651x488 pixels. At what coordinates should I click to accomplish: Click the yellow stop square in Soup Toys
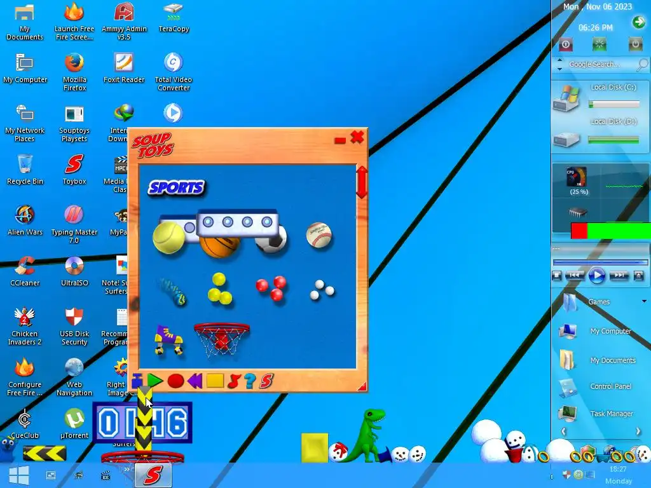tap(215, 381)
